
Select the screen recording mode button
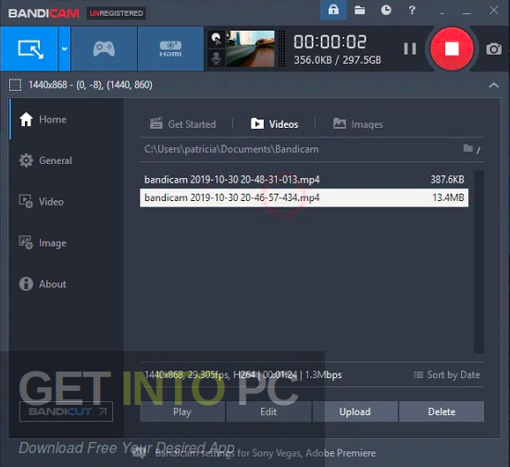29,49
